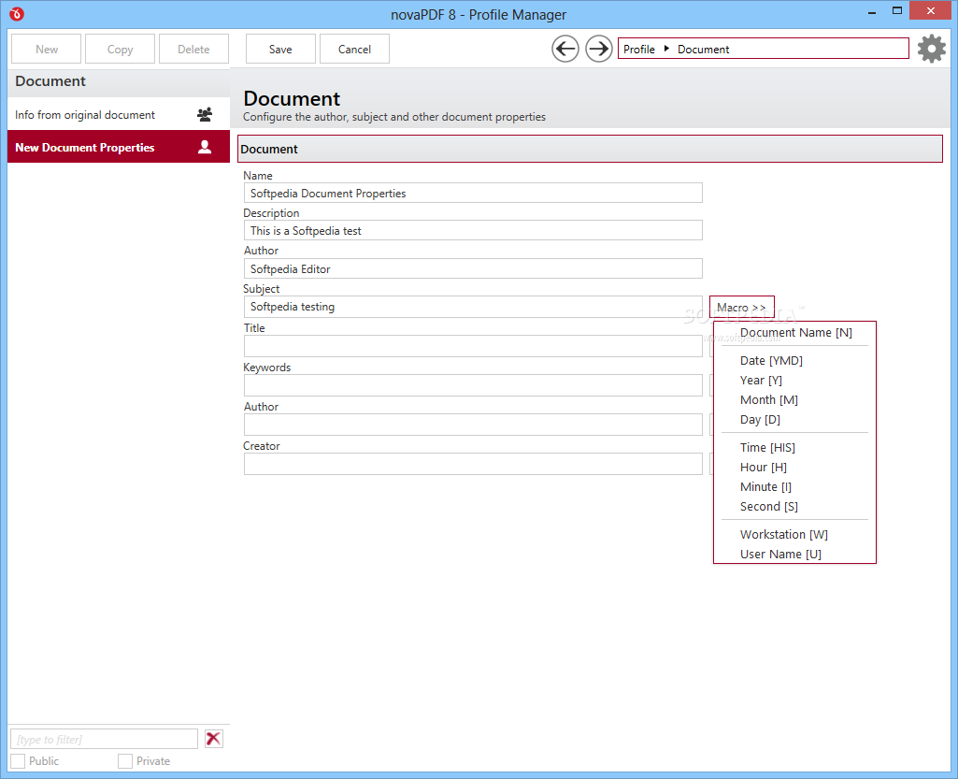
Task: Click the Document section header bar
Action: 590,149
